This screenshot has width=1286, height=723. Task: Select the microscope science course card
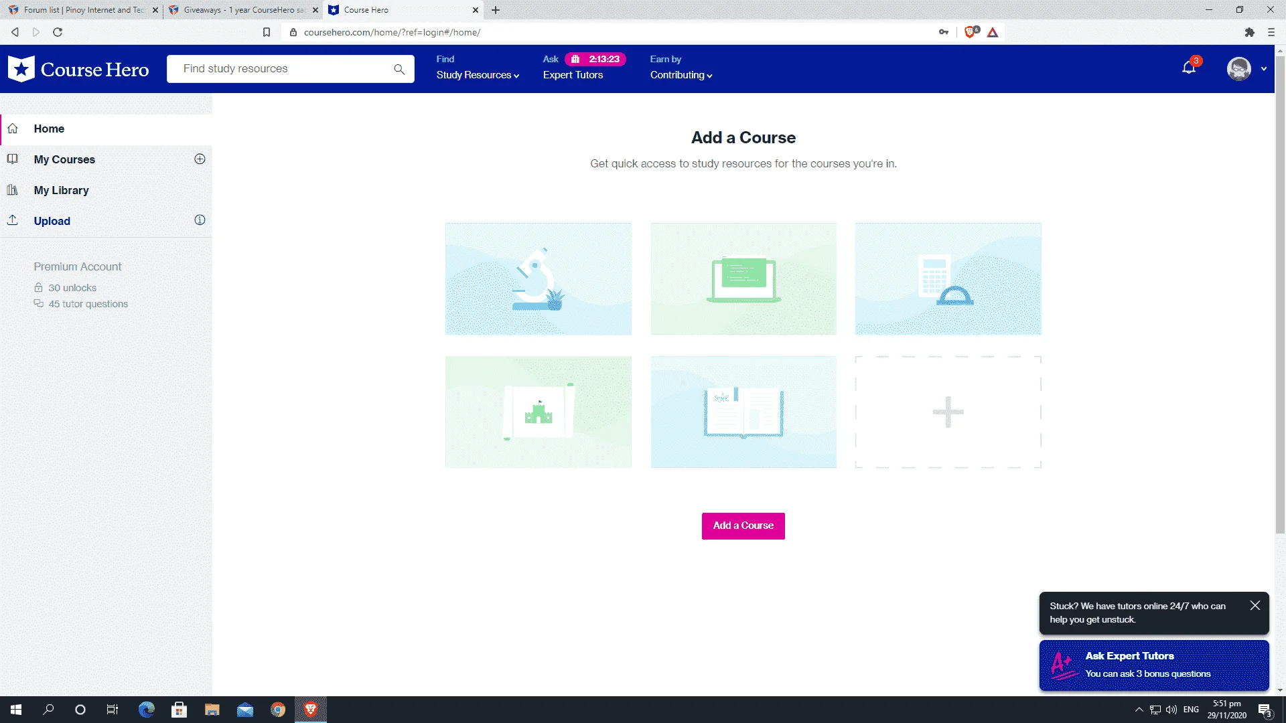coord(539,278)
